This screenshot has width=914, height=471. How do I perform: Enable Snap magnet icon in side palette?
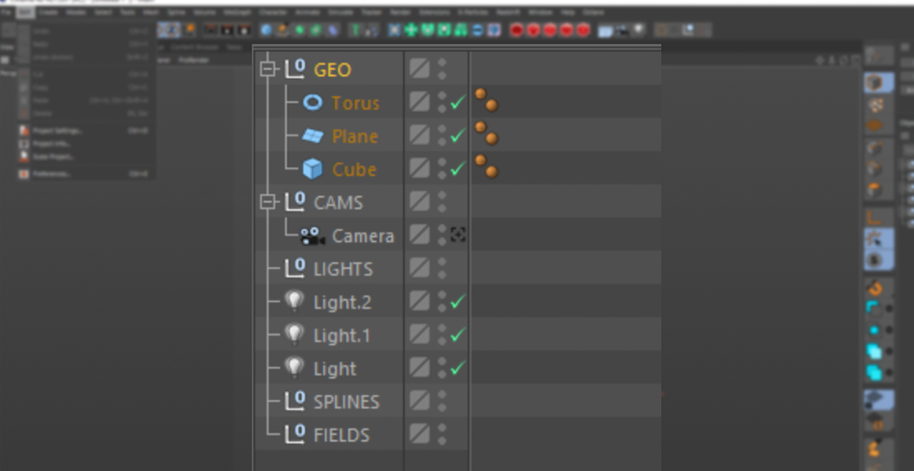pos(875,287)
